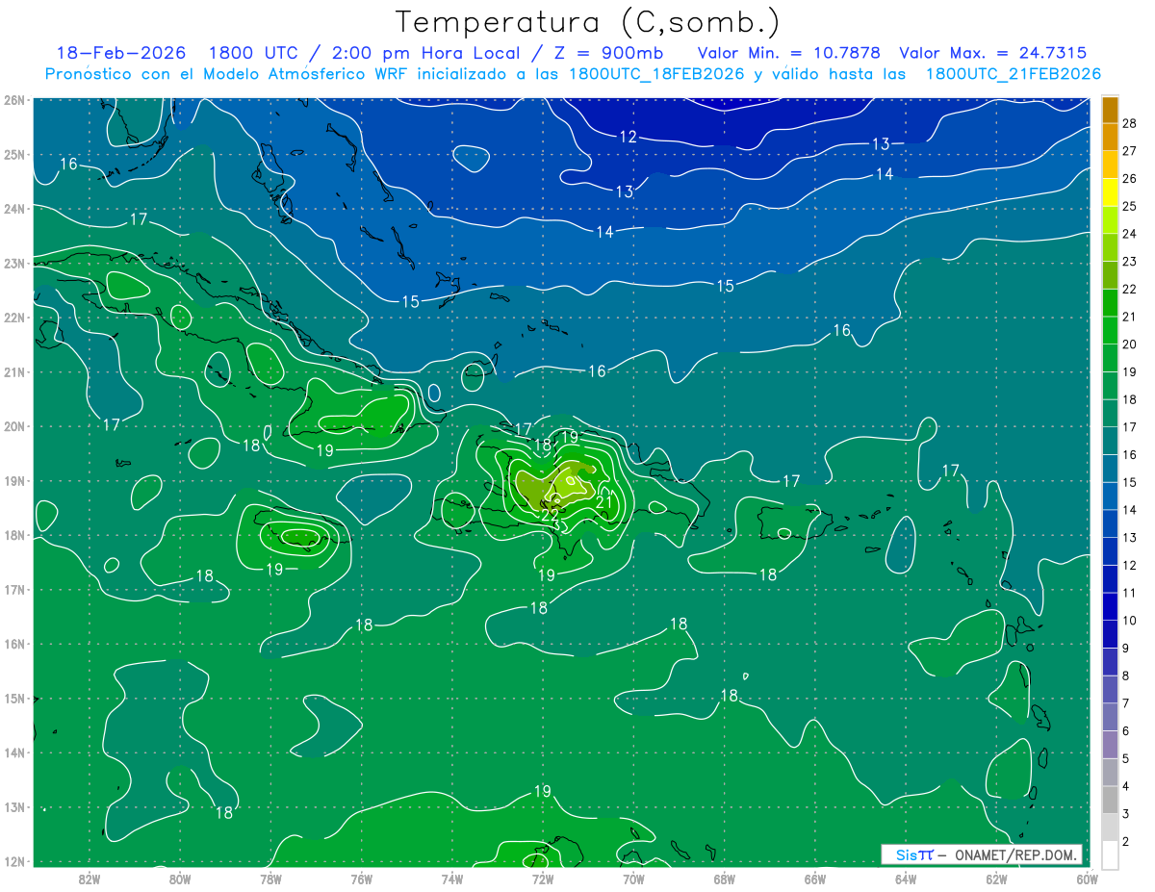Click legend scale value "2"
The width and height of the screenshot is (1155, 892).
pos(1126,841)
